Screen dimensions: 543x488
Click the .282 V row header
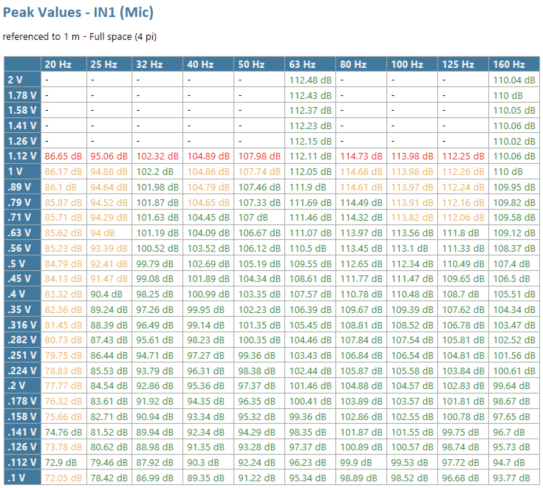(23, 340)
